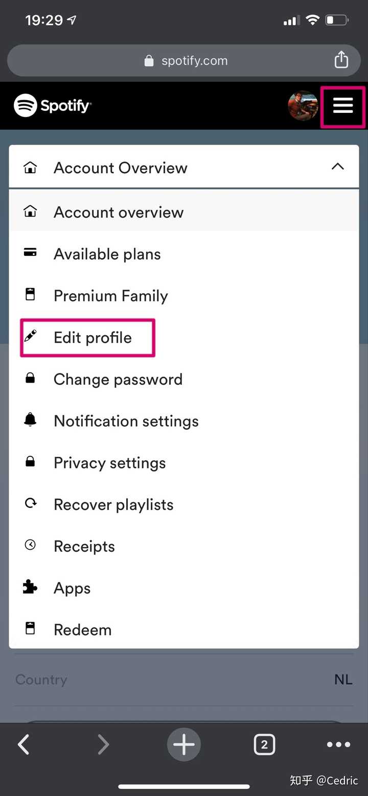The image size is (368, 796).
Task: Click the Receipts clock icon
Action: click(x=31, y=545)
